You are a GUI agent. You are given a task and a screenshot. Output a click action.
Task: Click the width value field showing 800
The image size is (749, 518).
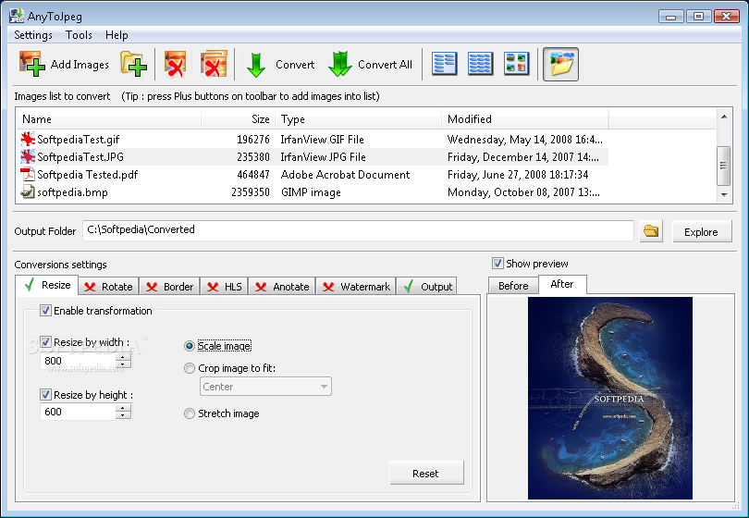[x=79, y=361]
